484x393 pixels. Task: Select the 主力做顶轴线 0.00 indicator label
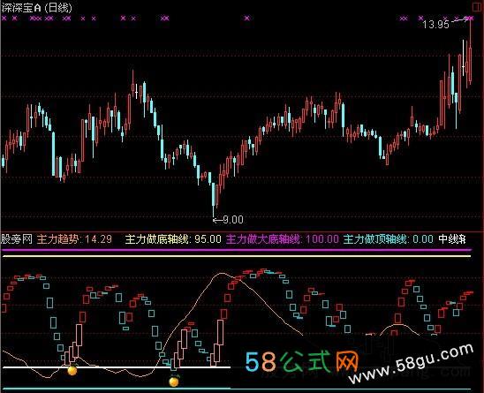click(389, 239)
